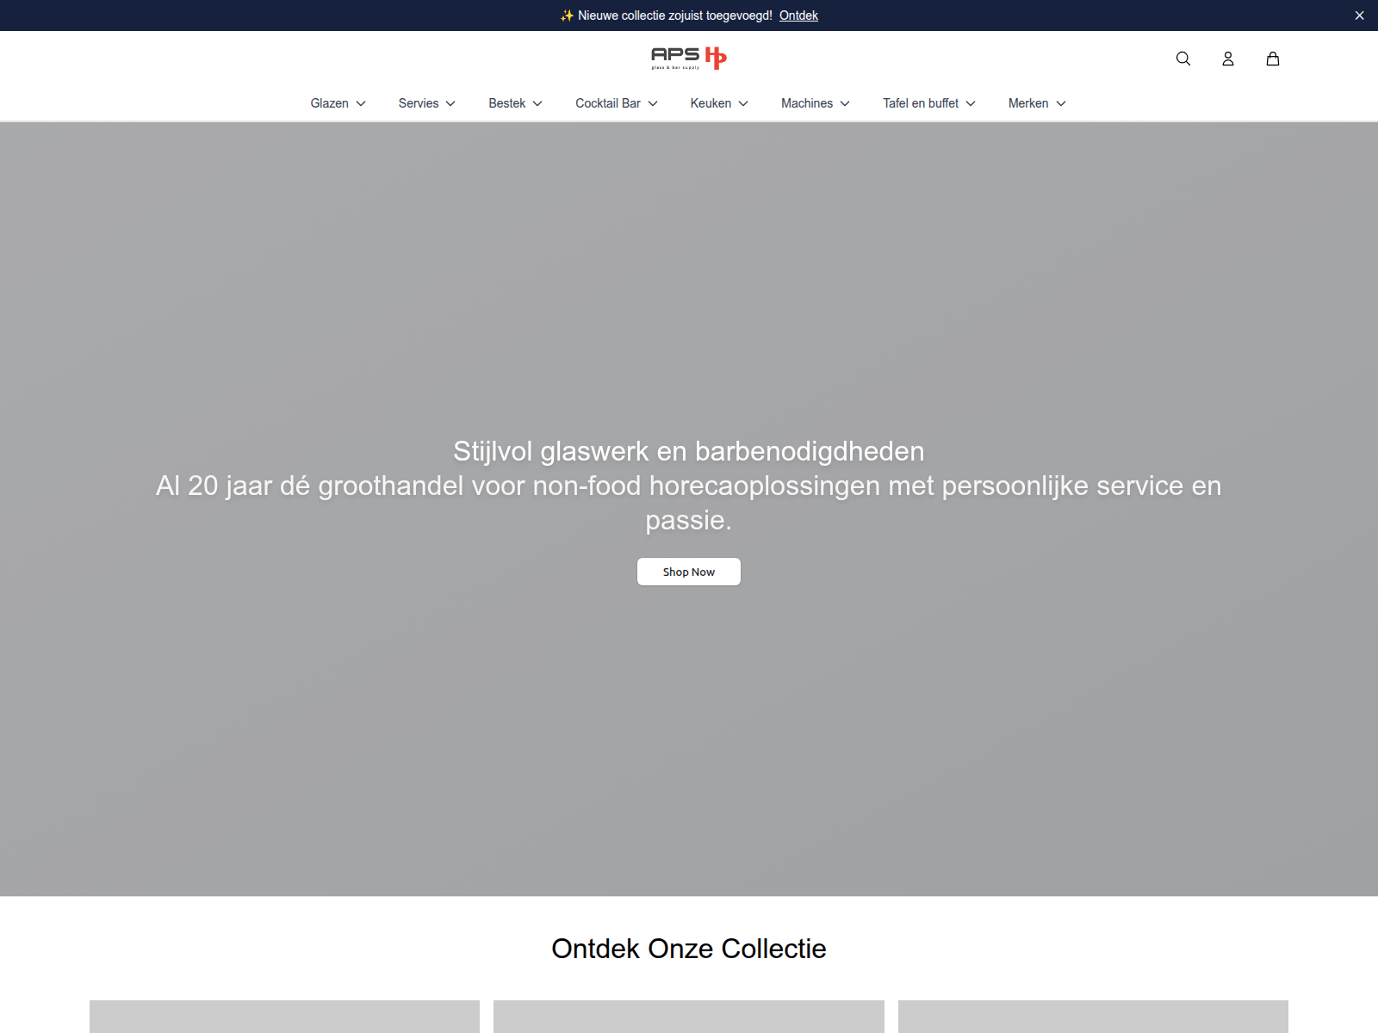1378x1033 pixels.
Task: Open the search icon in header
Action: point(1183,59)
